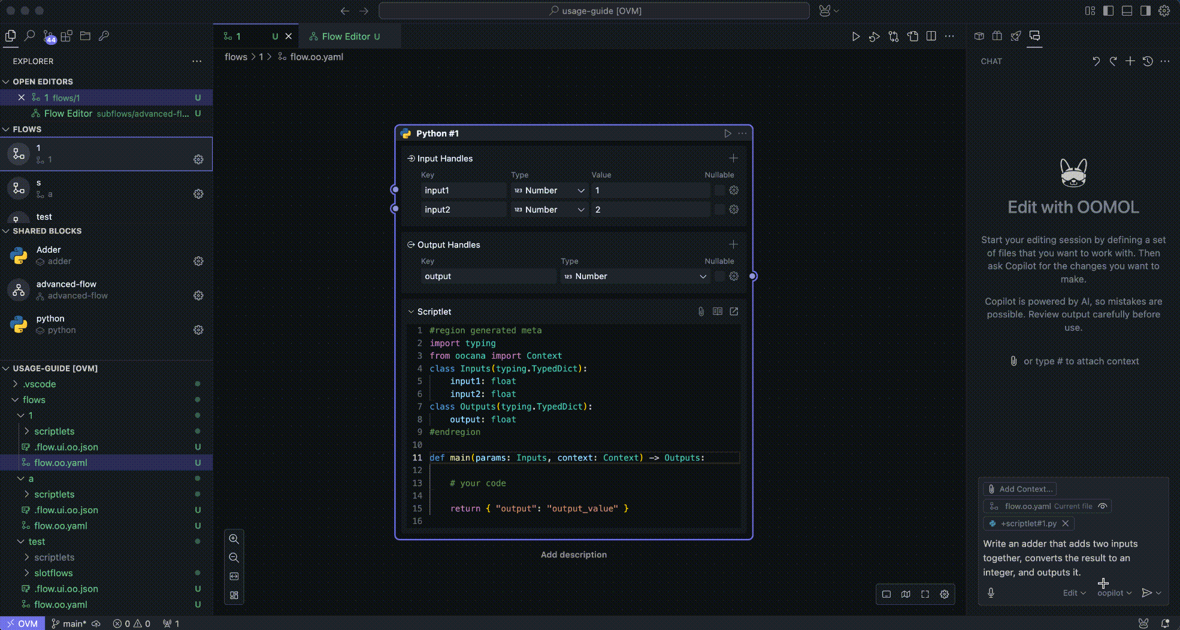Open the type dropdown for input1
The image size is (1180, 630).
pyautogui.click(x=549, y=190)
